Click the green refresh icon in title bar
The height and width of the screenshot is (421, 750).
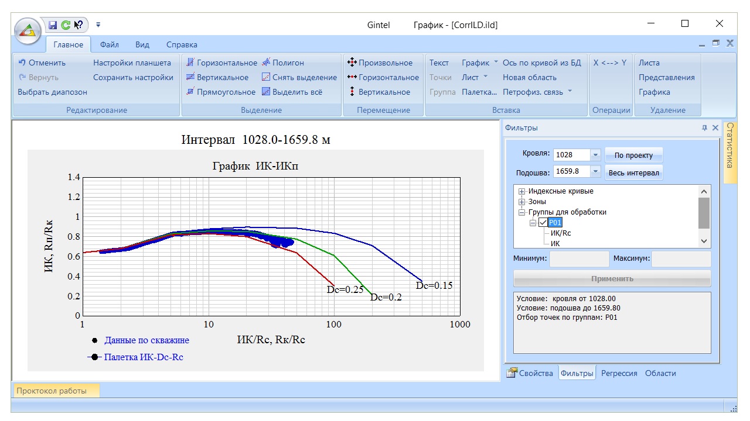66,25
